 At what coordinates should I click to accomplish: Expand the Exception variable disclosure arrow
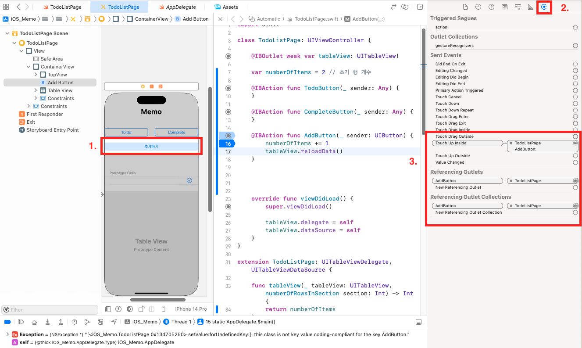[x=7, y=334]
